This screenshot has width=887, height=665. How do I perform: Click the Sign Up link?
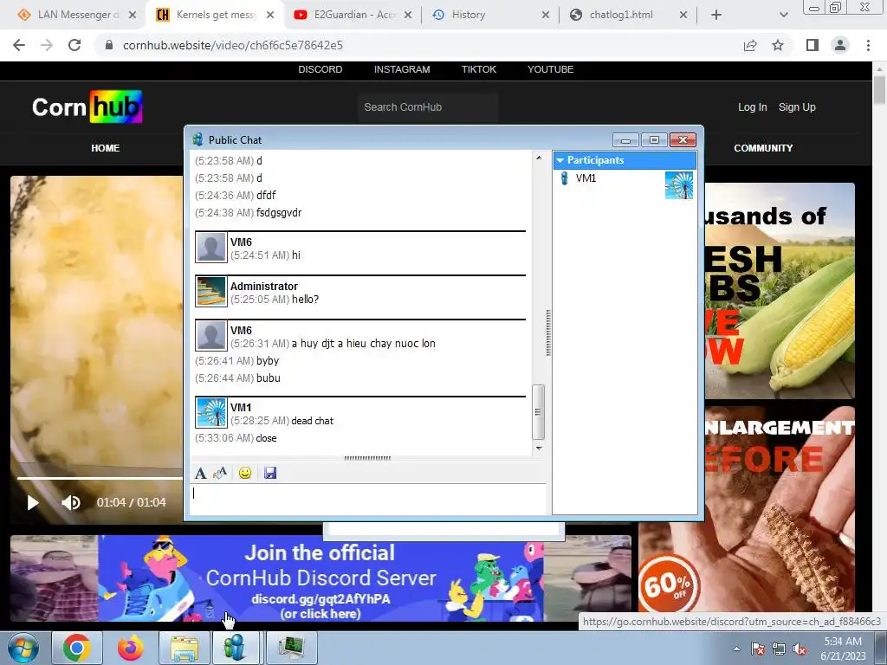[x=797, y=107]
